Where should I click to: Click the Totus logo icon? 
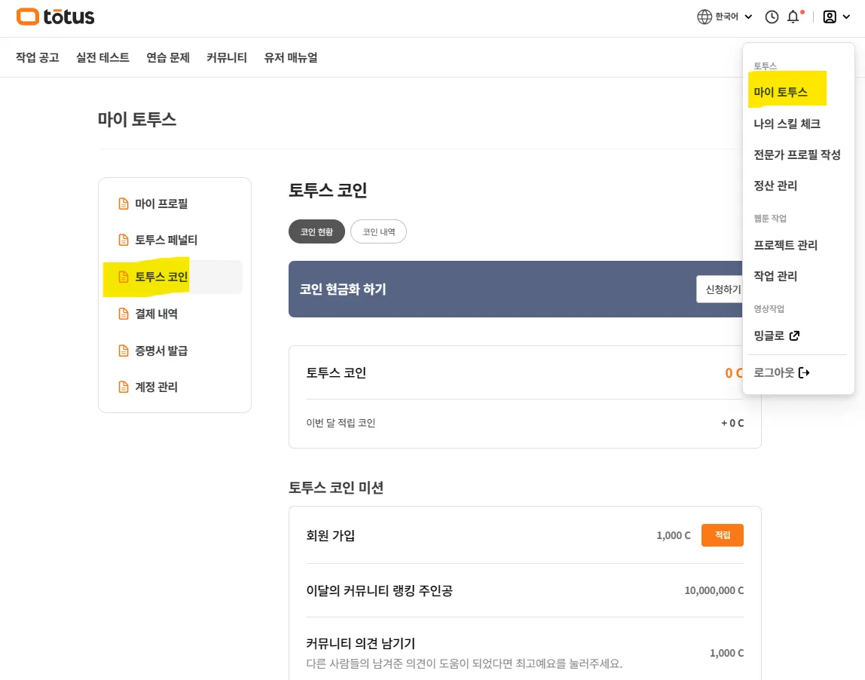click(x=27, y=17)
